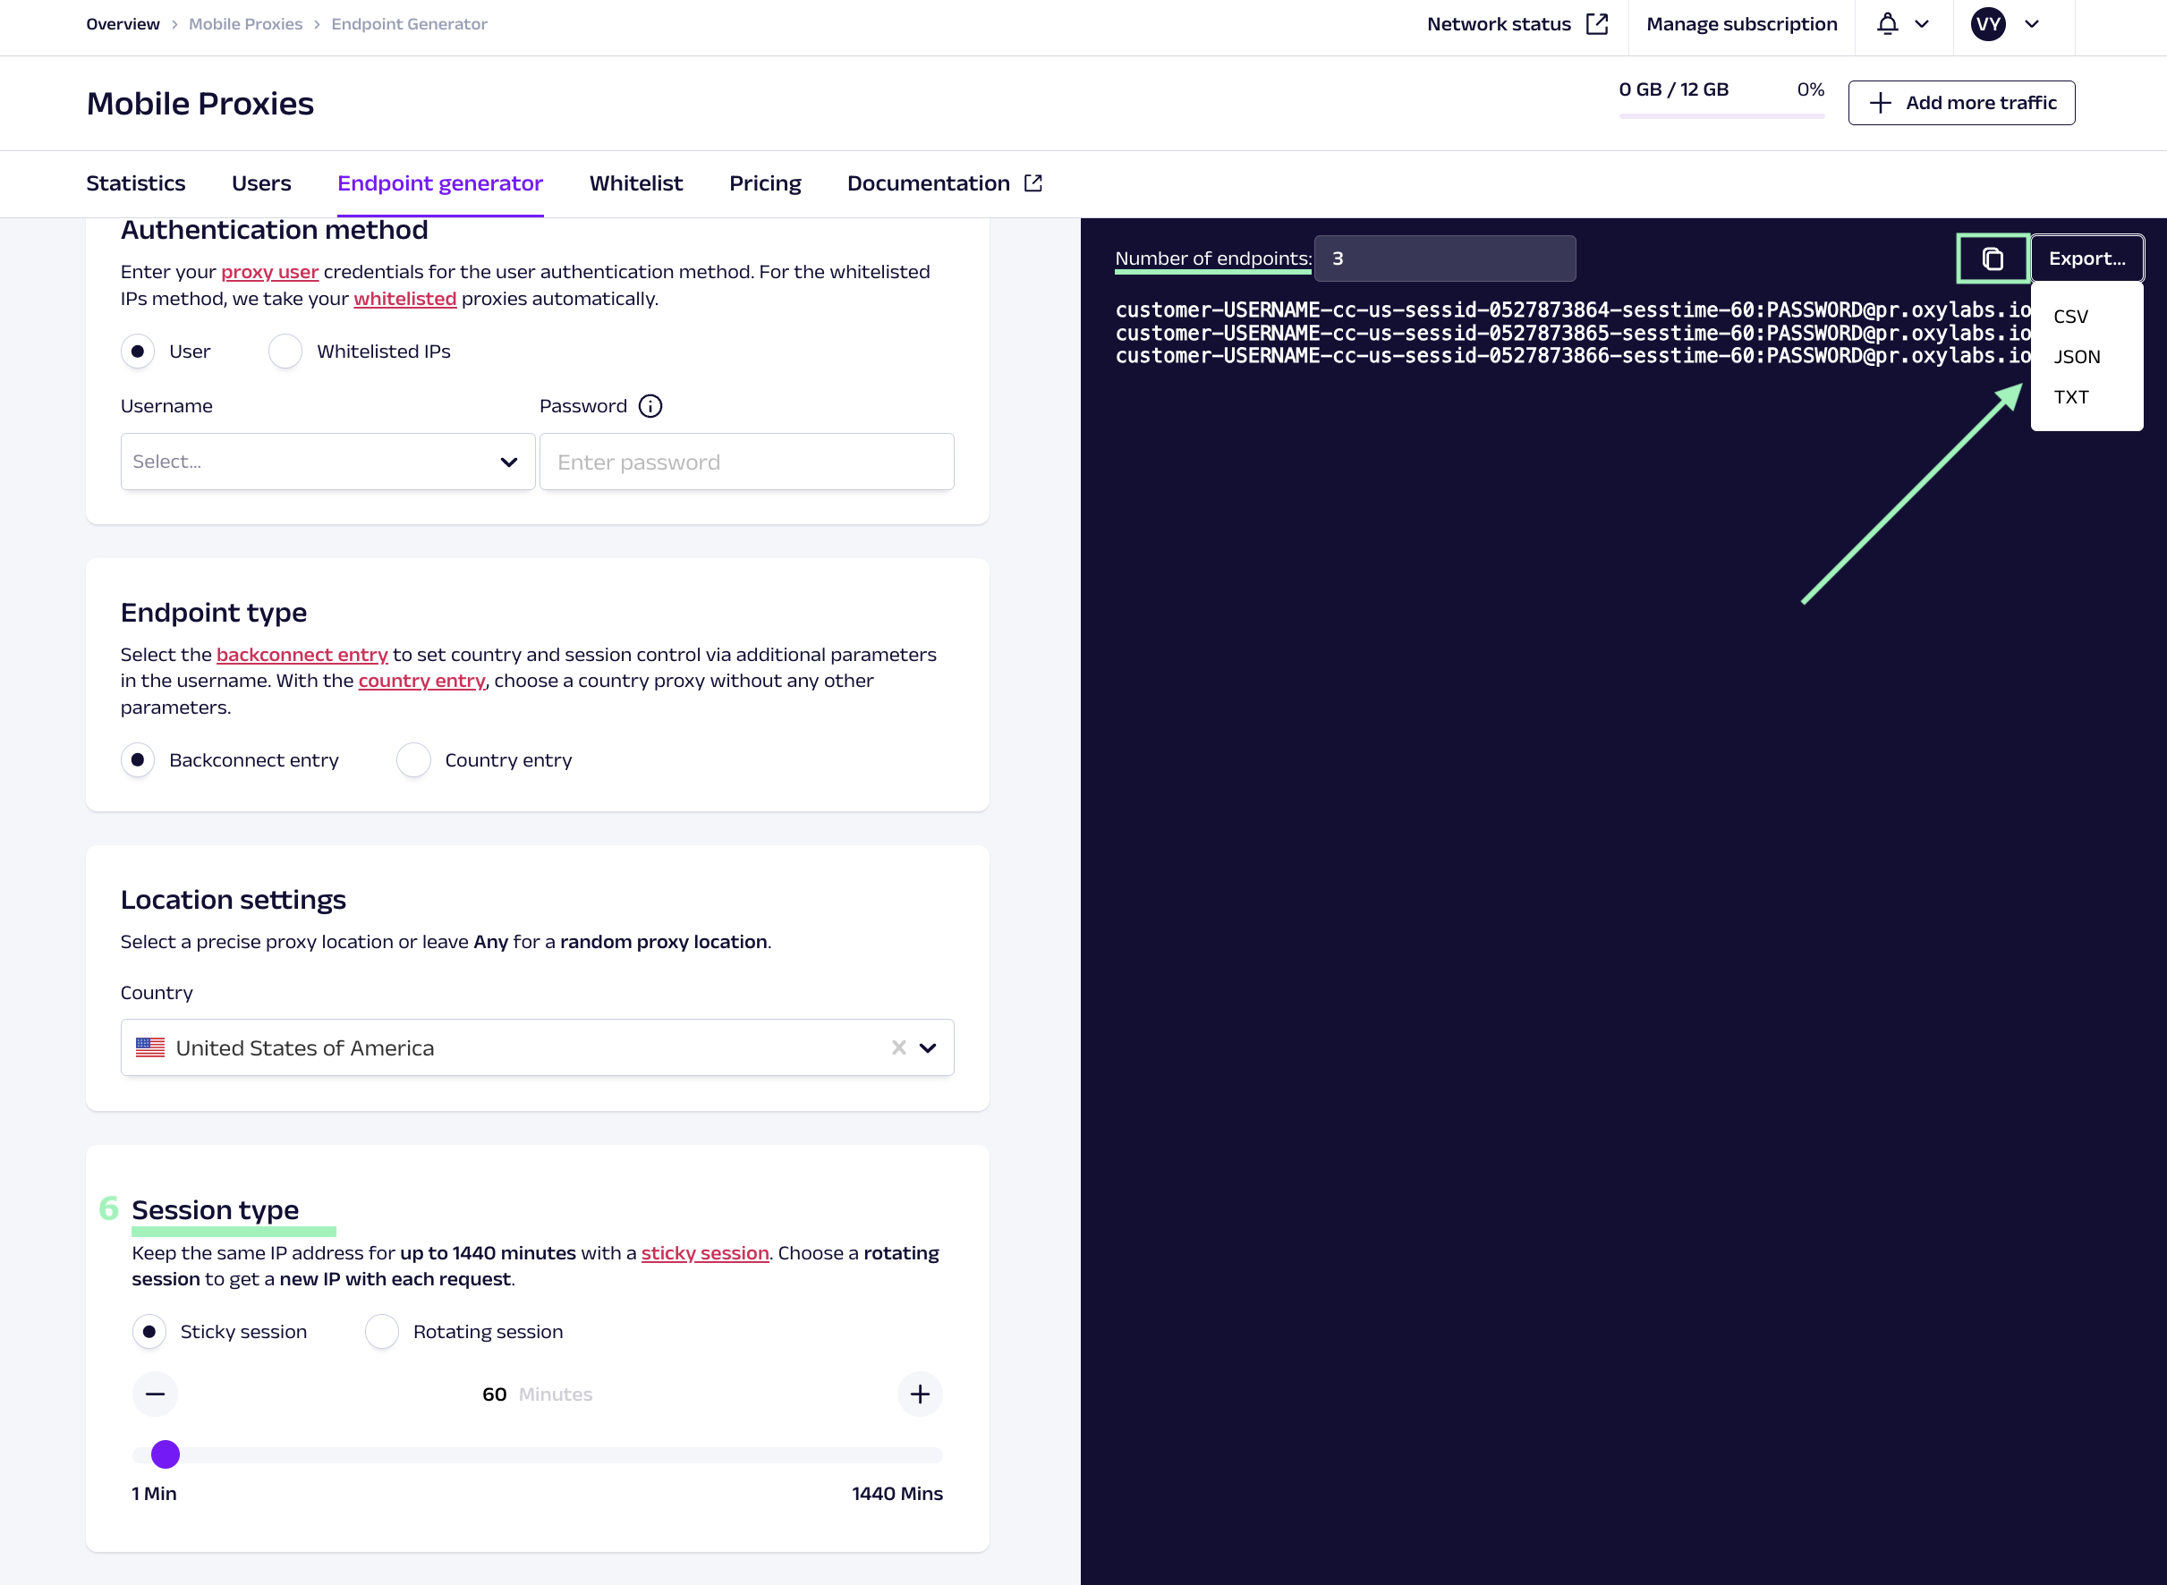Decrease session minutes with minus icon
This screenshot has height=1585, width=2167.
(x=156, y=1394)
